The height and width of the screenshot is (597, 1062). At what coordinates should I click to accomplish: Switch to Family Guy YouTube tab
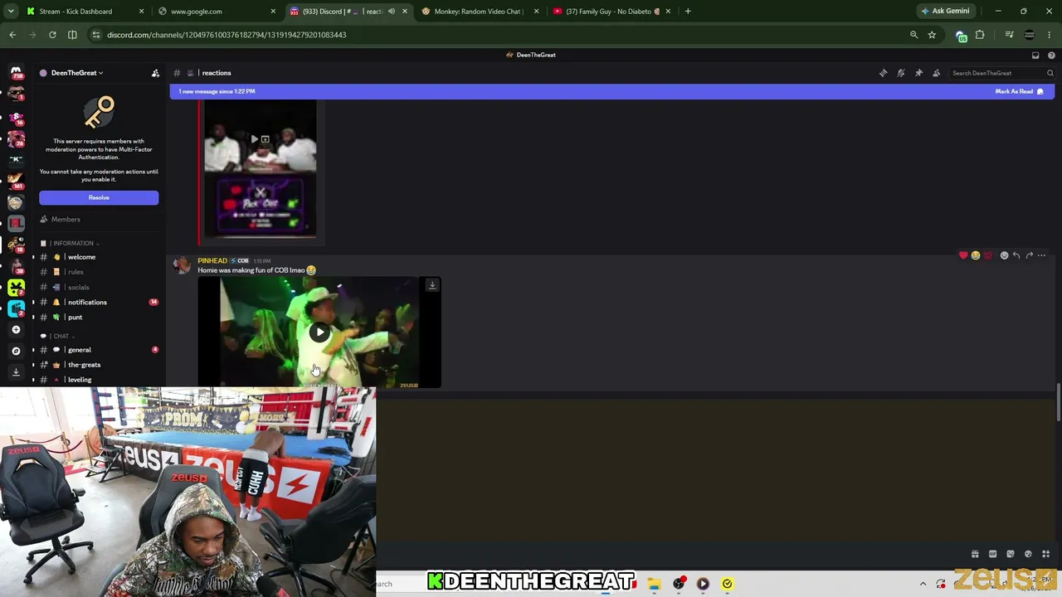[x=611, y=12]
